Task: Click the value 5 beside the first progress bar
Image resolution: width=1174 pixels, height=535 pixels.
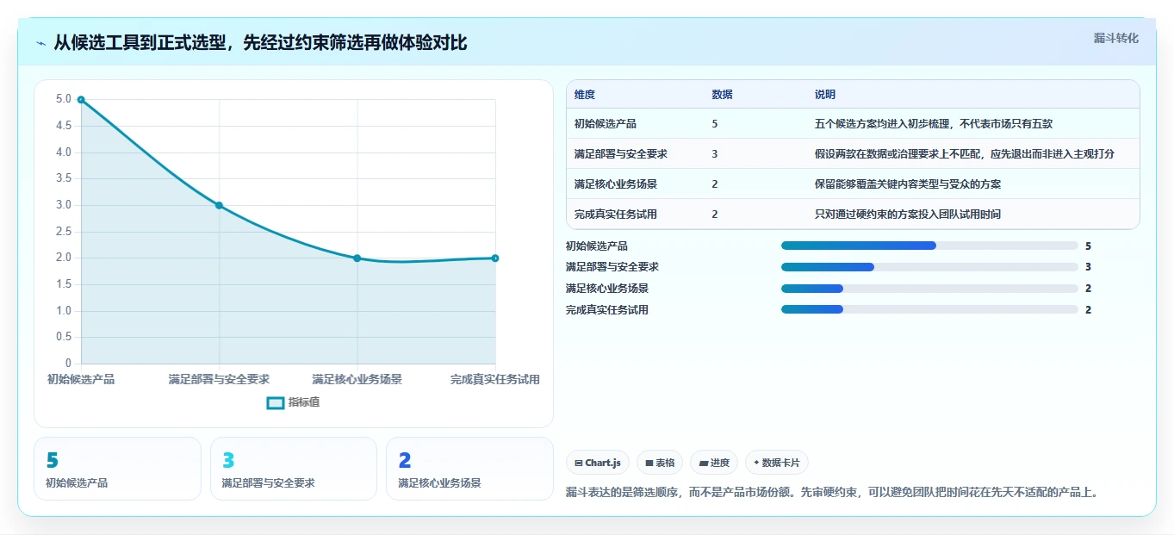Action: pyautogui.click(x=1089, y=246)
